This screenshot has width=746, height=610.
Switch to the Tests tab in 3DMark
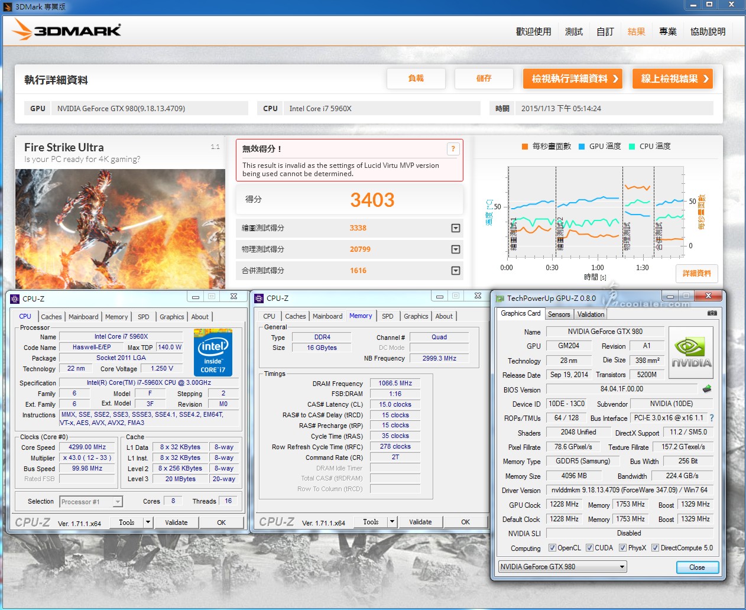(574, 31)
